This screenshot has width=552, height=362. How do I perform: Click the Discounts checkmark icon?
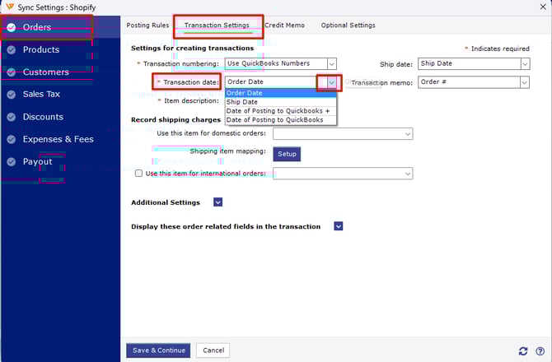[x=12, y=117]
